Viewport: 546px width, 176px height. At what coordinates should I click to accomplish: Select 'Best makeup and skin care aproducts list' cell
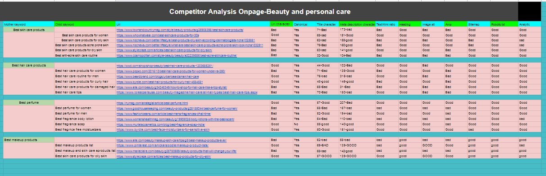85,151
